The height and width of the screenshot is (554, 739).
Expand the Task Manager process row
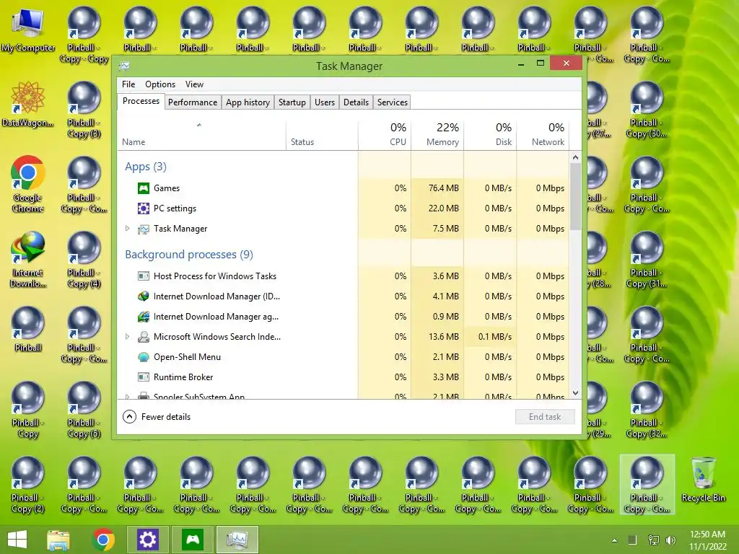coord(127,229)
